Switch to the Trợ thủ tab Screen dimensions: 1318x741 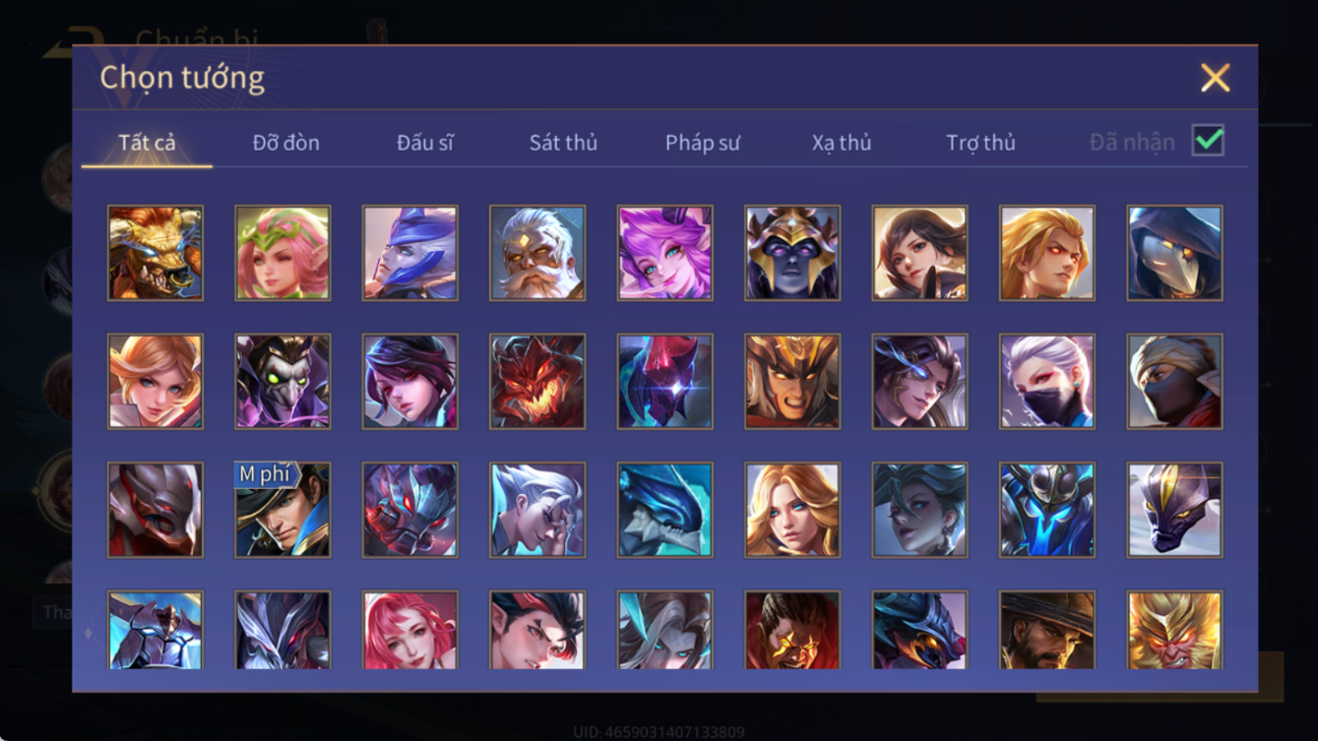point(980,143)
